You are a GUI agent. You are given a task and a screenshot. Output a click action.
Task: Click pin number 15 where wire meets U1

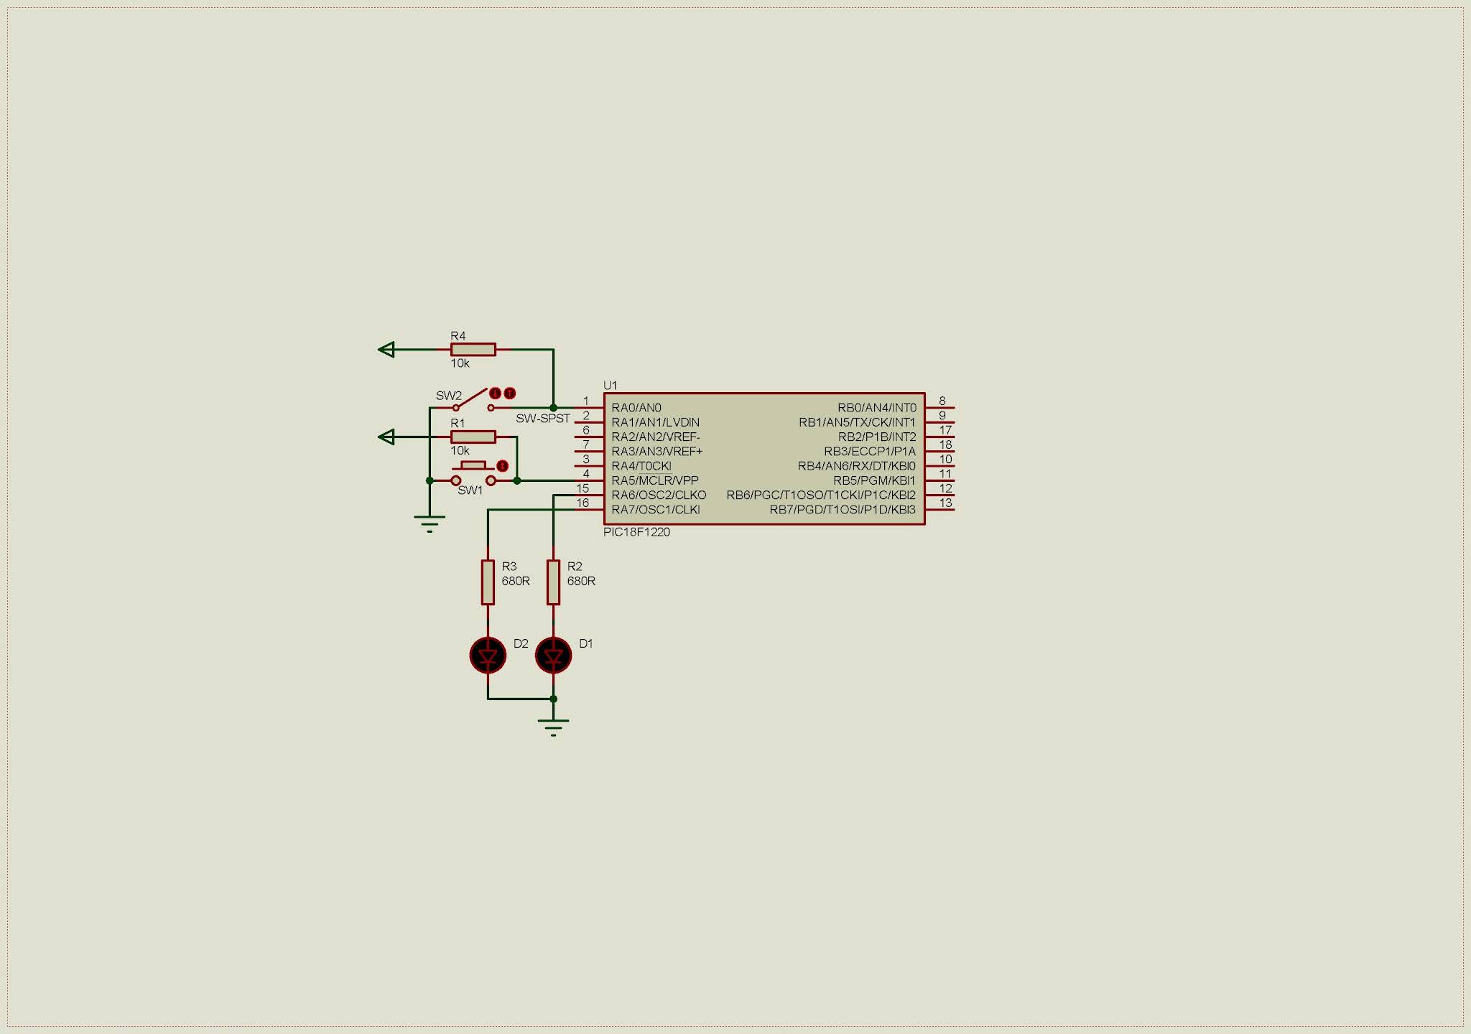pyautogui.click(x=589, y=495)
